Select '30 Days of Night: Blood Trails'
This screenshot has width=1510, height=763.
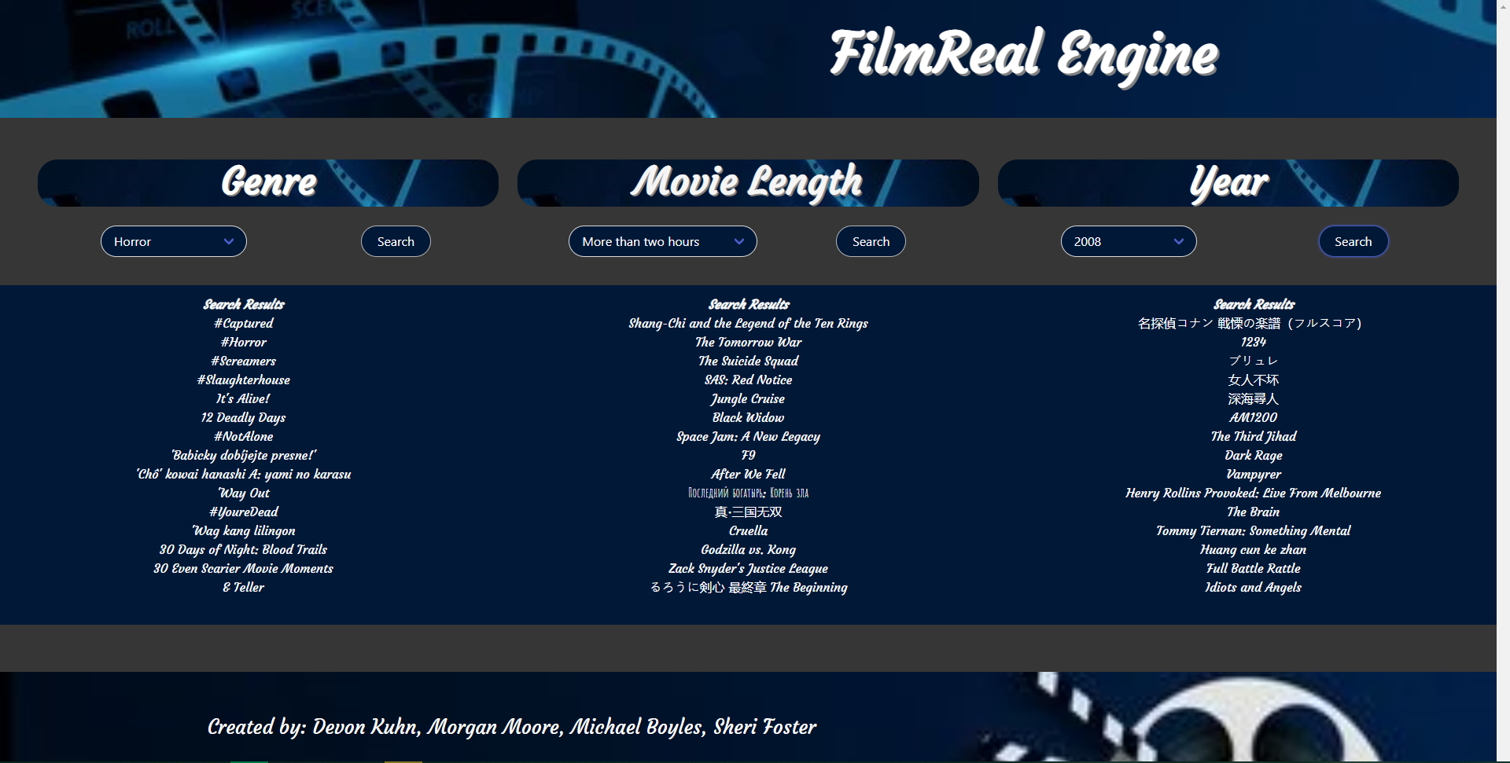click(244, 549)
